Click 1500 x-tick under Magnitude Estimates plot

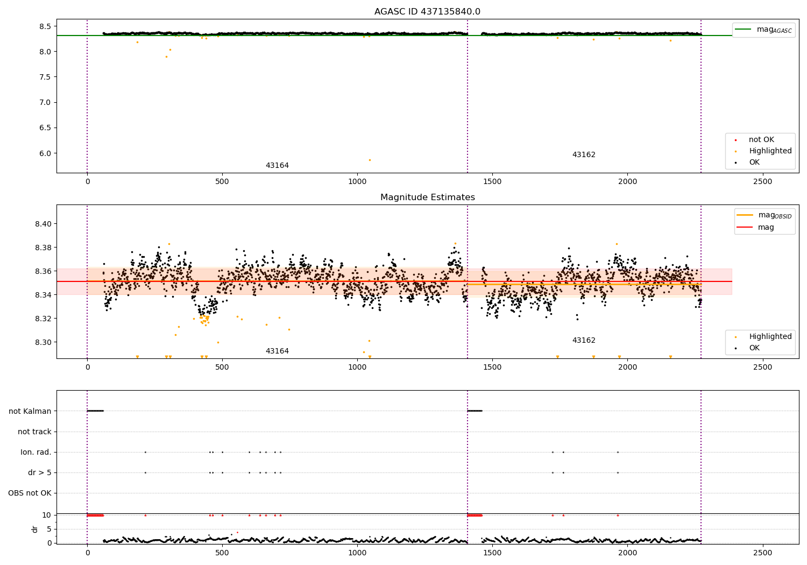(x=492, y=368)
